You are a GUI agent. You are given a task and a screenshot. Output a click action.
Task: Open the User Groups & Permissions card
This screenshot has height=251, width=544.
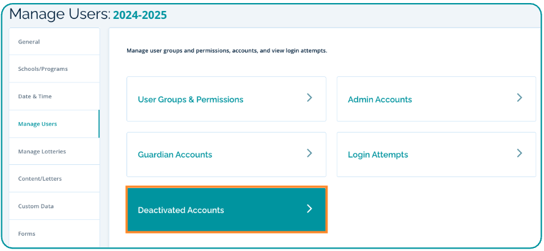pyautogui.click(x=191, y=100)
